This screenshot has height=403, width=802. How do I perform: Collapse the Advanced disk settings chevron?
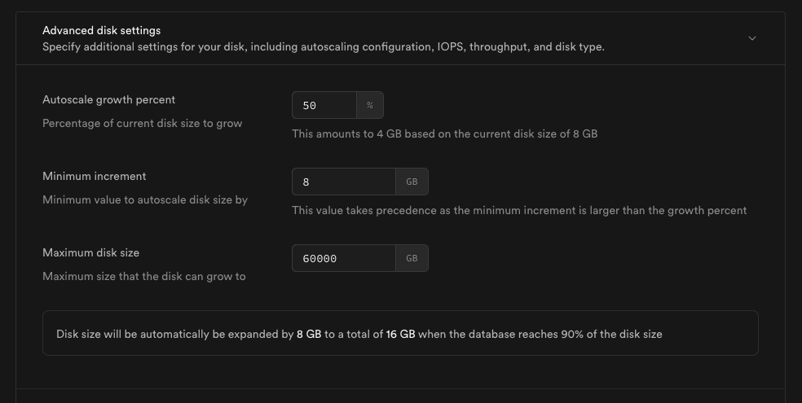coord(751,38)
